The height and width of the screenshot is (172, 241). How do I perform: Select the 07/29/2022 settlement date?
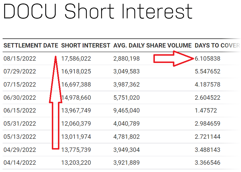click(x=20, y=71)
